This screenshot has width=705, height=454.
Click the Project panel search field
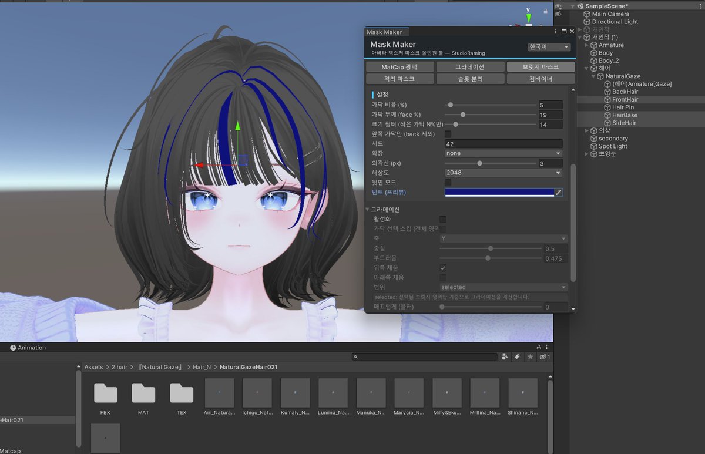(424, 357)
